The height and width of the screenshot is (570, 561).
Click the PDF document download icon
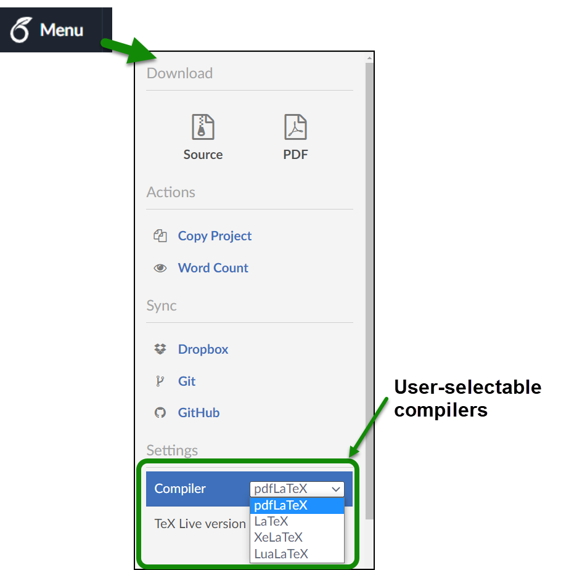[295, 127]
